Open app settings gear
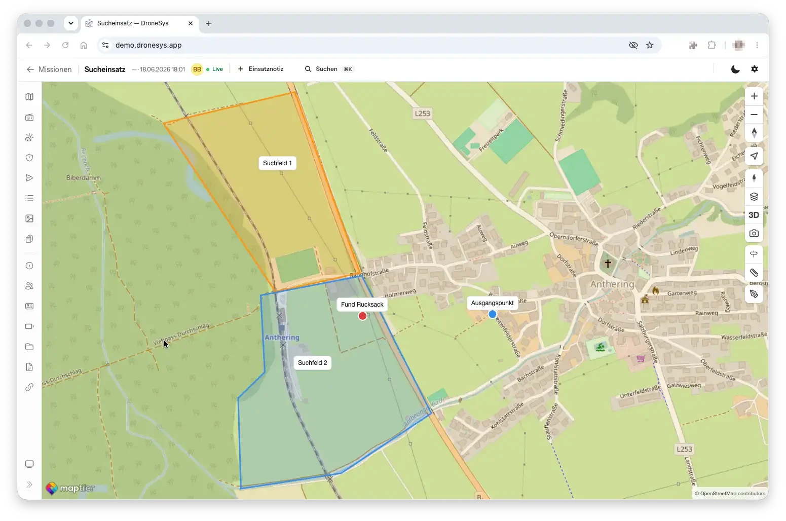 pyautogui.click(x=755, y=69)
